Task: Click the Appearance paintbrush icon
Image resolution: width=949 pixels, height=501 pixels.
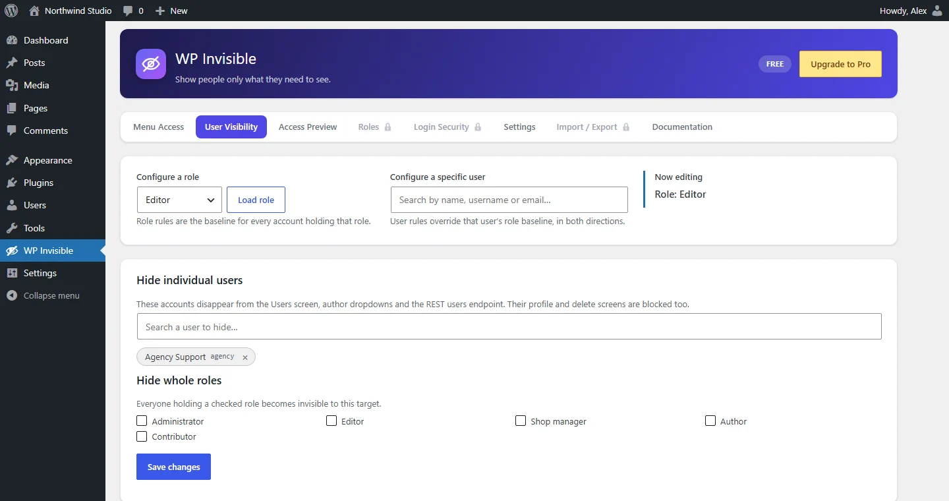Action: 12,160
